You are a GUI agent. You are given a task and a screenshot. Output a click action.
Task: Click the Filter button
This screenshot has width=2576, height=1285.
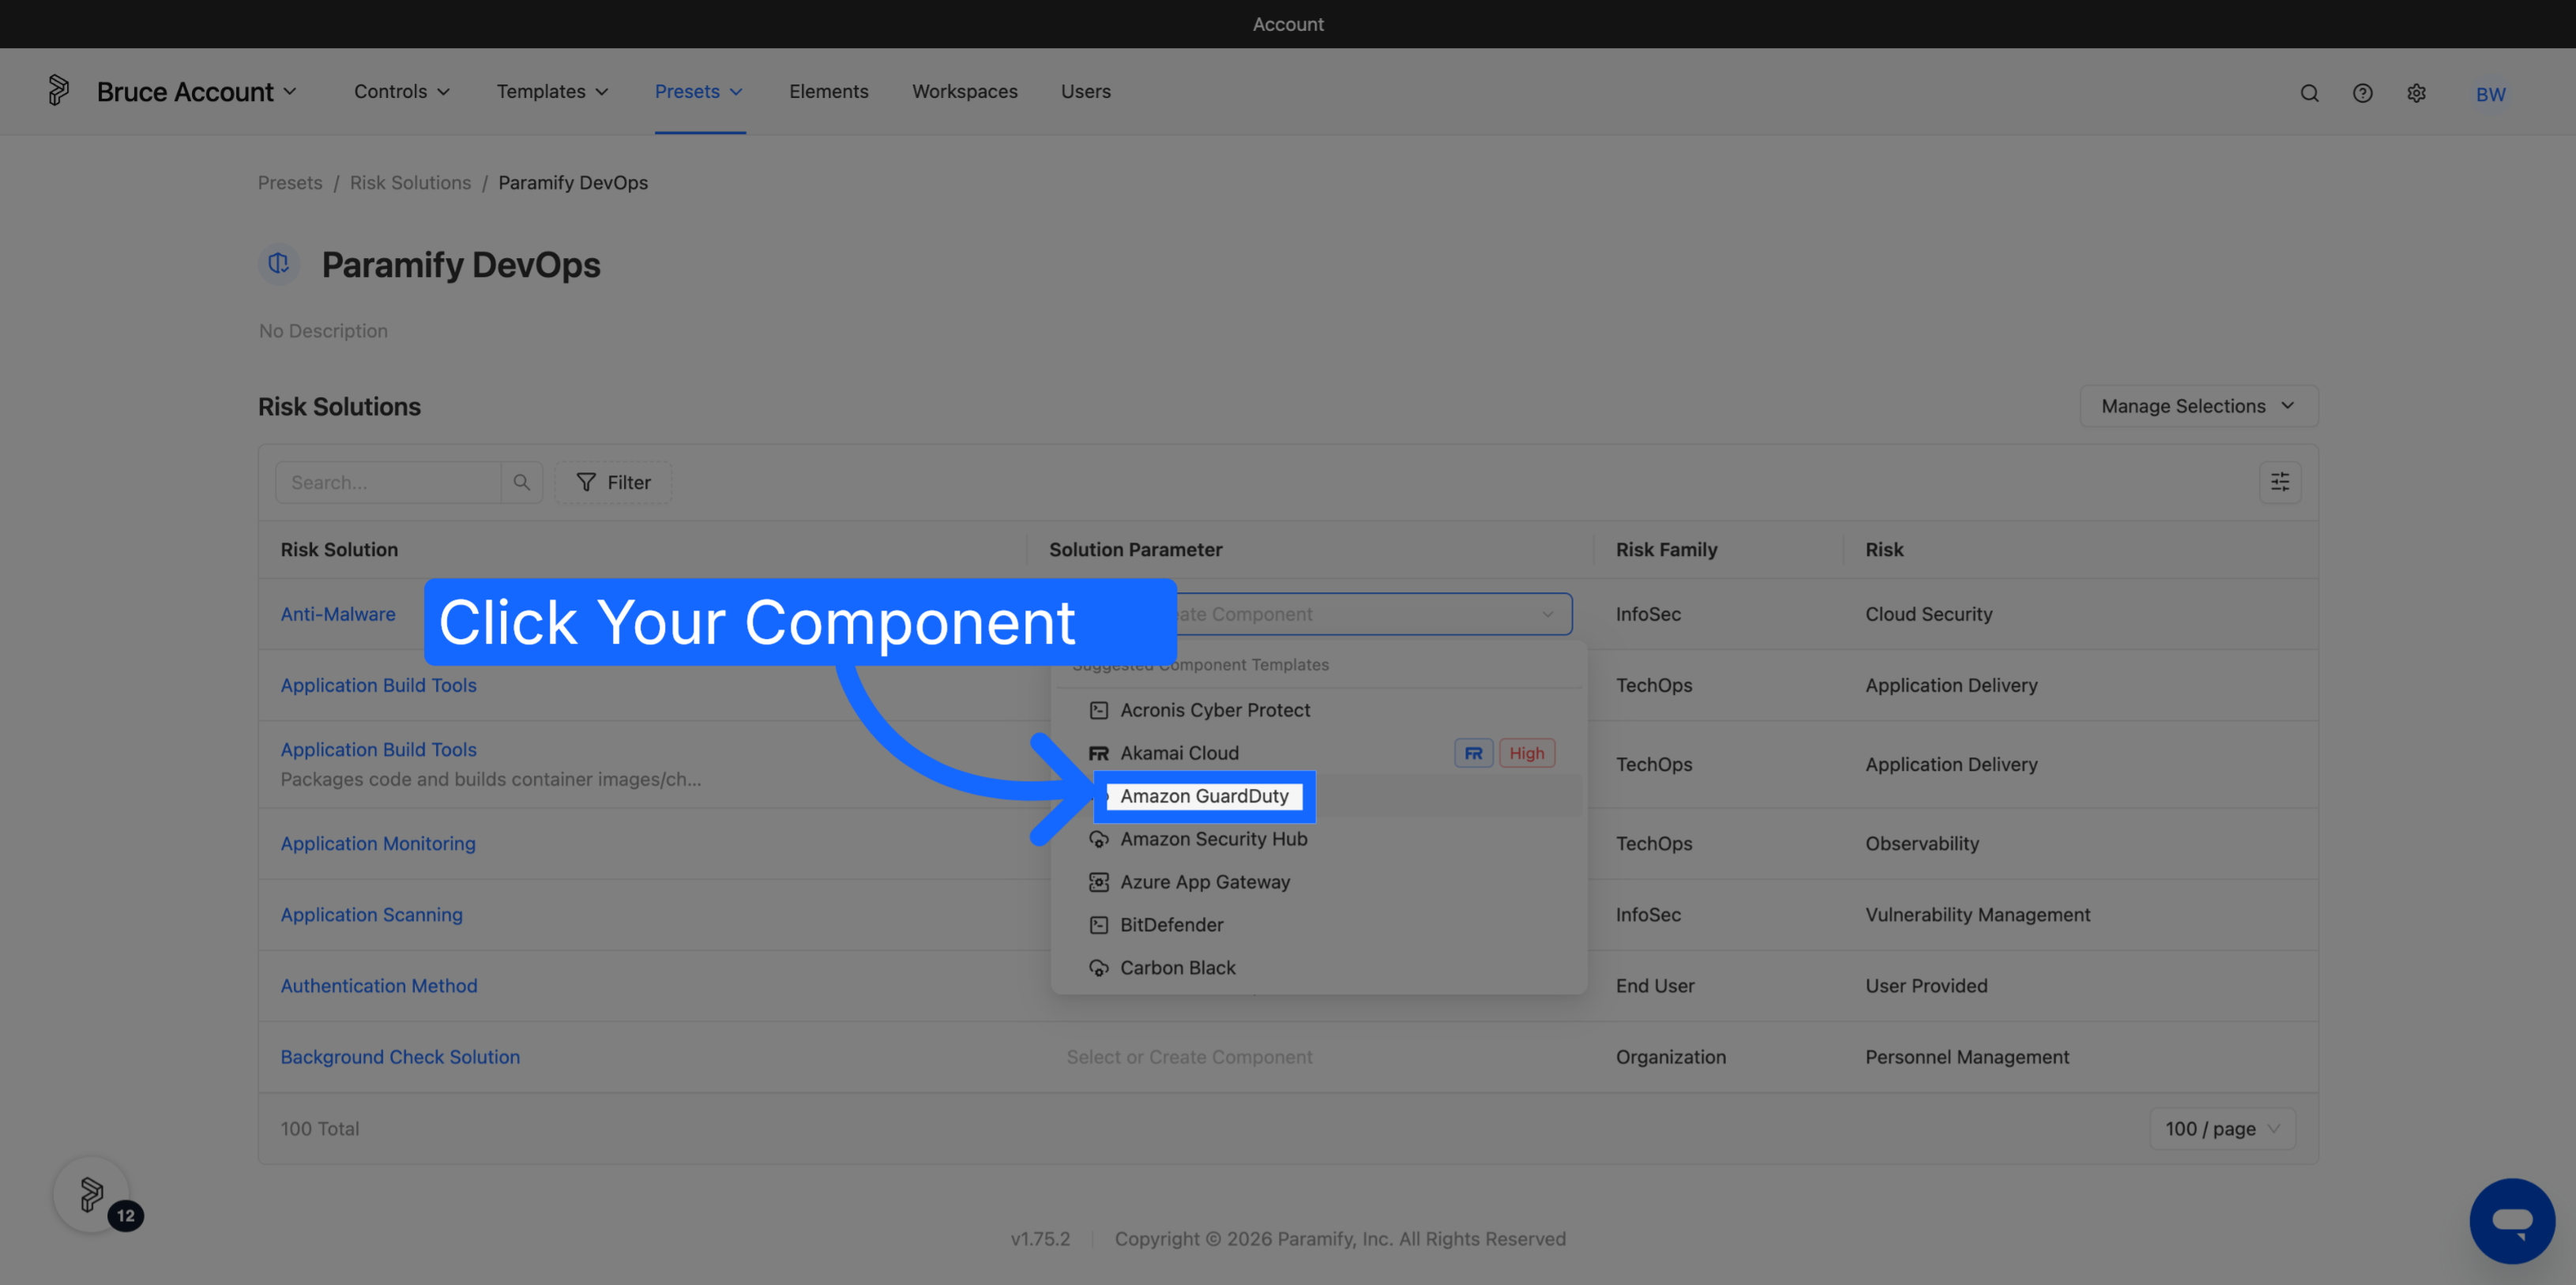(x=613, y=482)
